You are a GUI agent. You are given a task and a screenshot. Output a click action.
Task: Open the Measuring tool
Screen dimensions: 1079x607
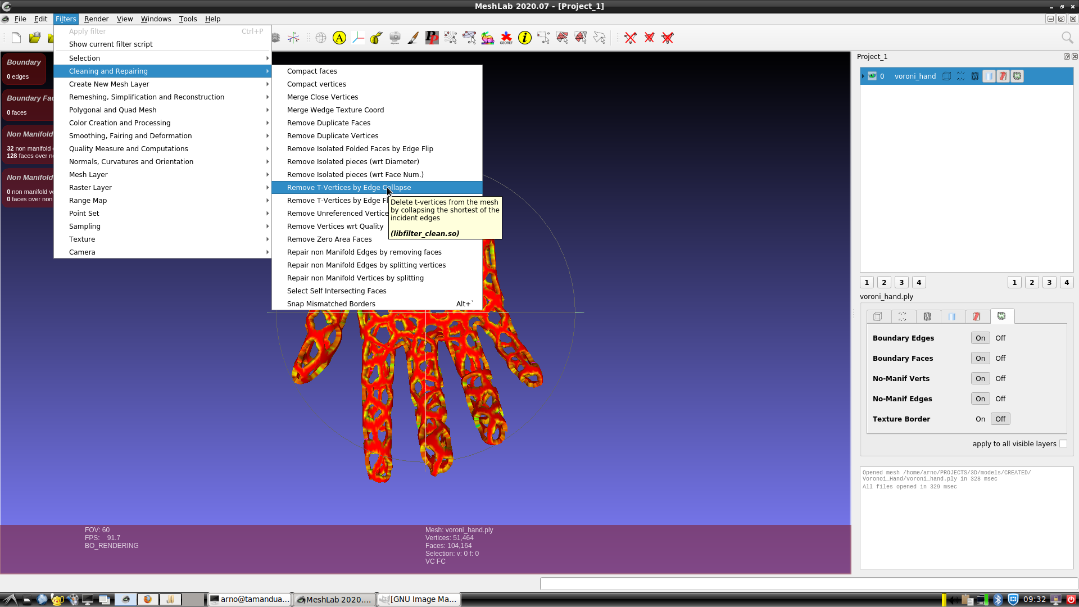coord(376,38)
